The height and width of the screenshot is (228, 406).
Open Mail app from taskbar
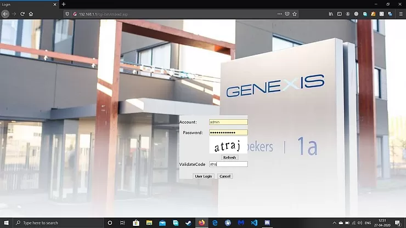click(x=162, y=223)
